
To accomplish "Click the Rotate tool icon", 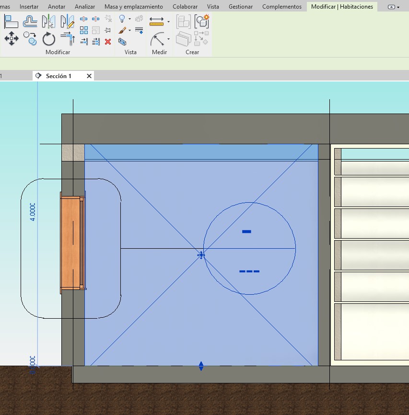I will [49, 38].
